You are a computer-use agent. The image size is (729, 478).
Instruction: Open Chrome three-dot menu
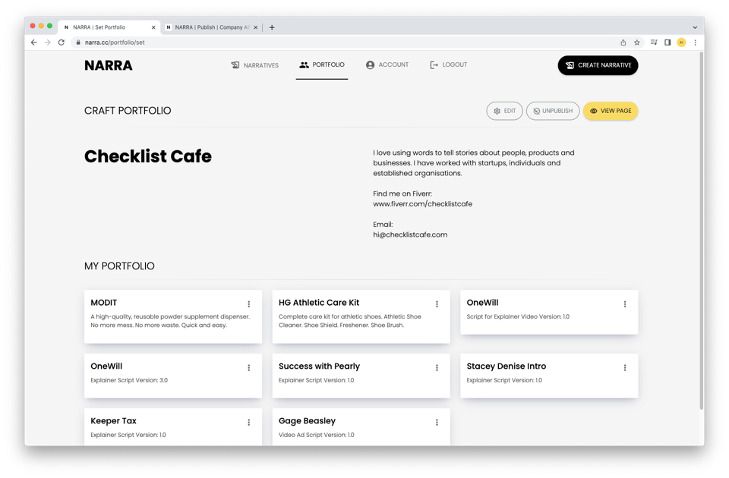[695, 42]
